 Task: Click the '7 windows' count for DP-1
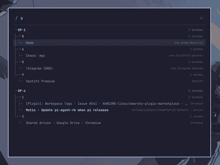click(196, 30)
